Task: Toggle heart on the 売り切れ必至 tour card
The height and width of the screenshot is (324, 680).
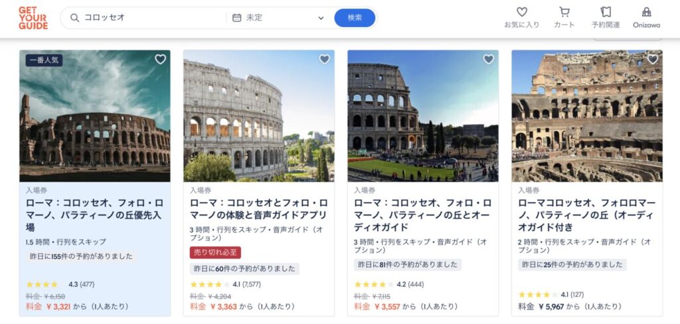Action: (324, 60)
